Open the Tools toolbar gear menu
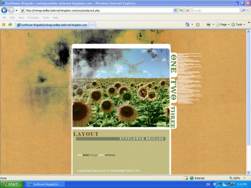Screen dimensions: 251x188 point(238,25)
